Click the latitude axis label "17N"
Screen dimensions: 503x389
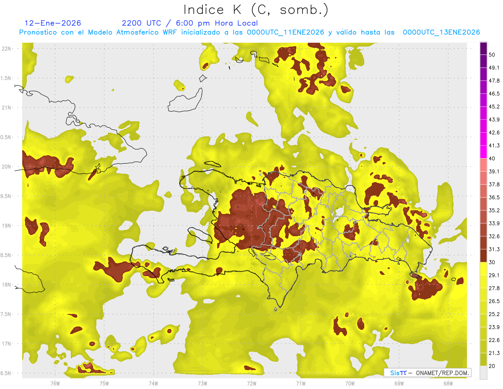(x=6, y=344)
